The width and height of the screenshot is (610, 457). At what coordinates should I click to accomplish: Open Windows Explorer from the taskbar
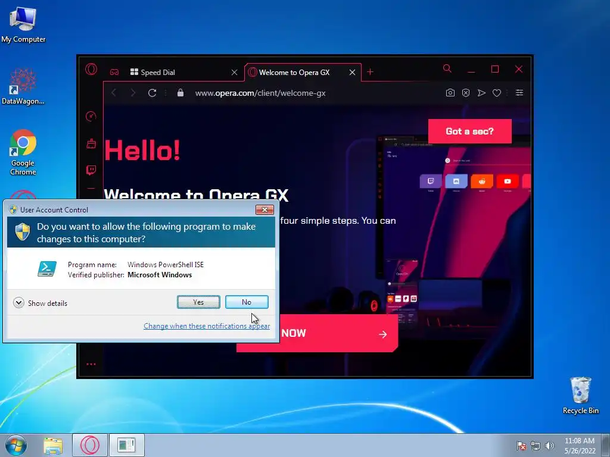click(53, 446)
